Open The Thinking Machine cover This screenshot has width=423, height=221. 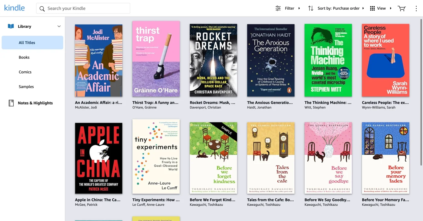[328, 60]
